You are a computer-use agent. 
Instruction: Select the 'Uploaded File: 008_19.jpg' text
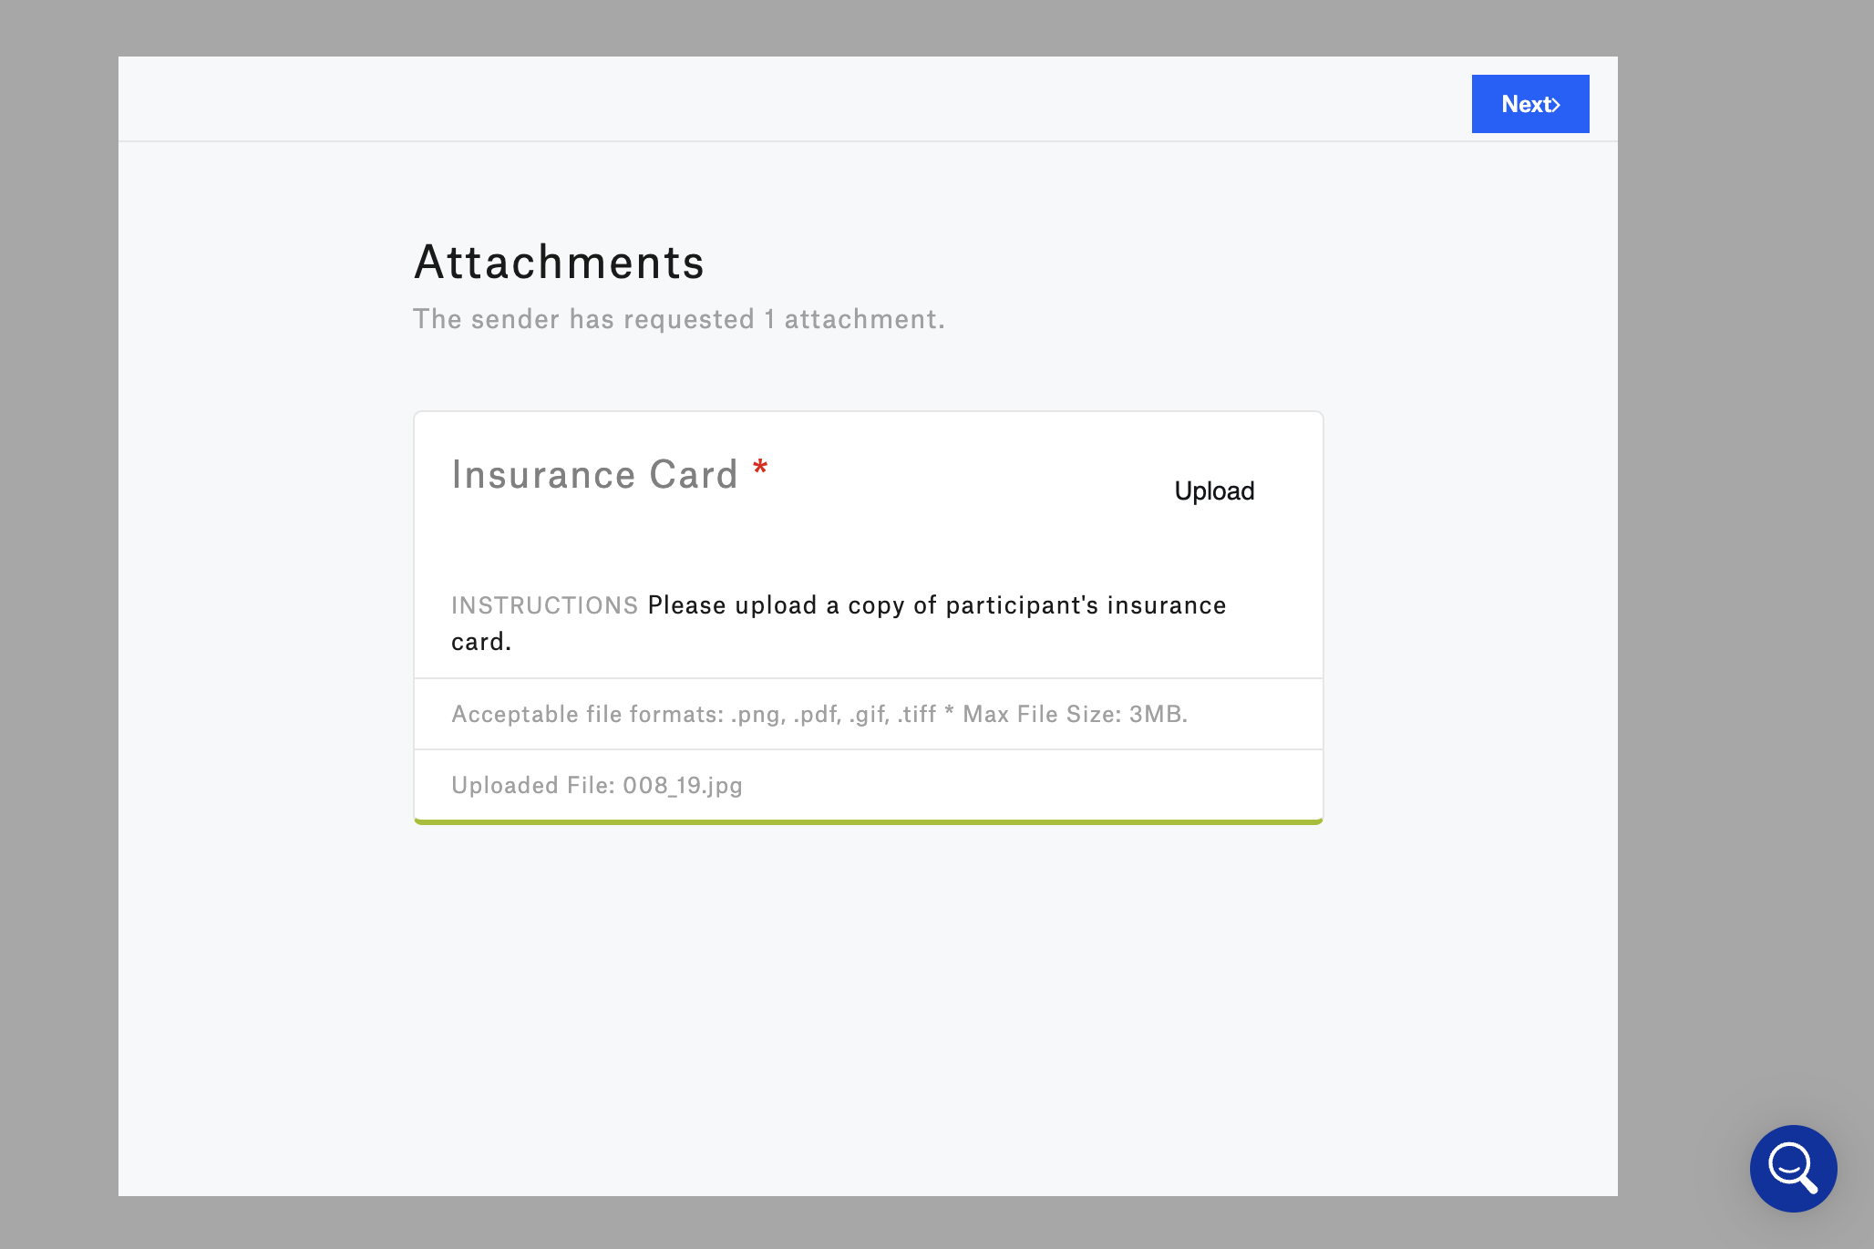597,785
